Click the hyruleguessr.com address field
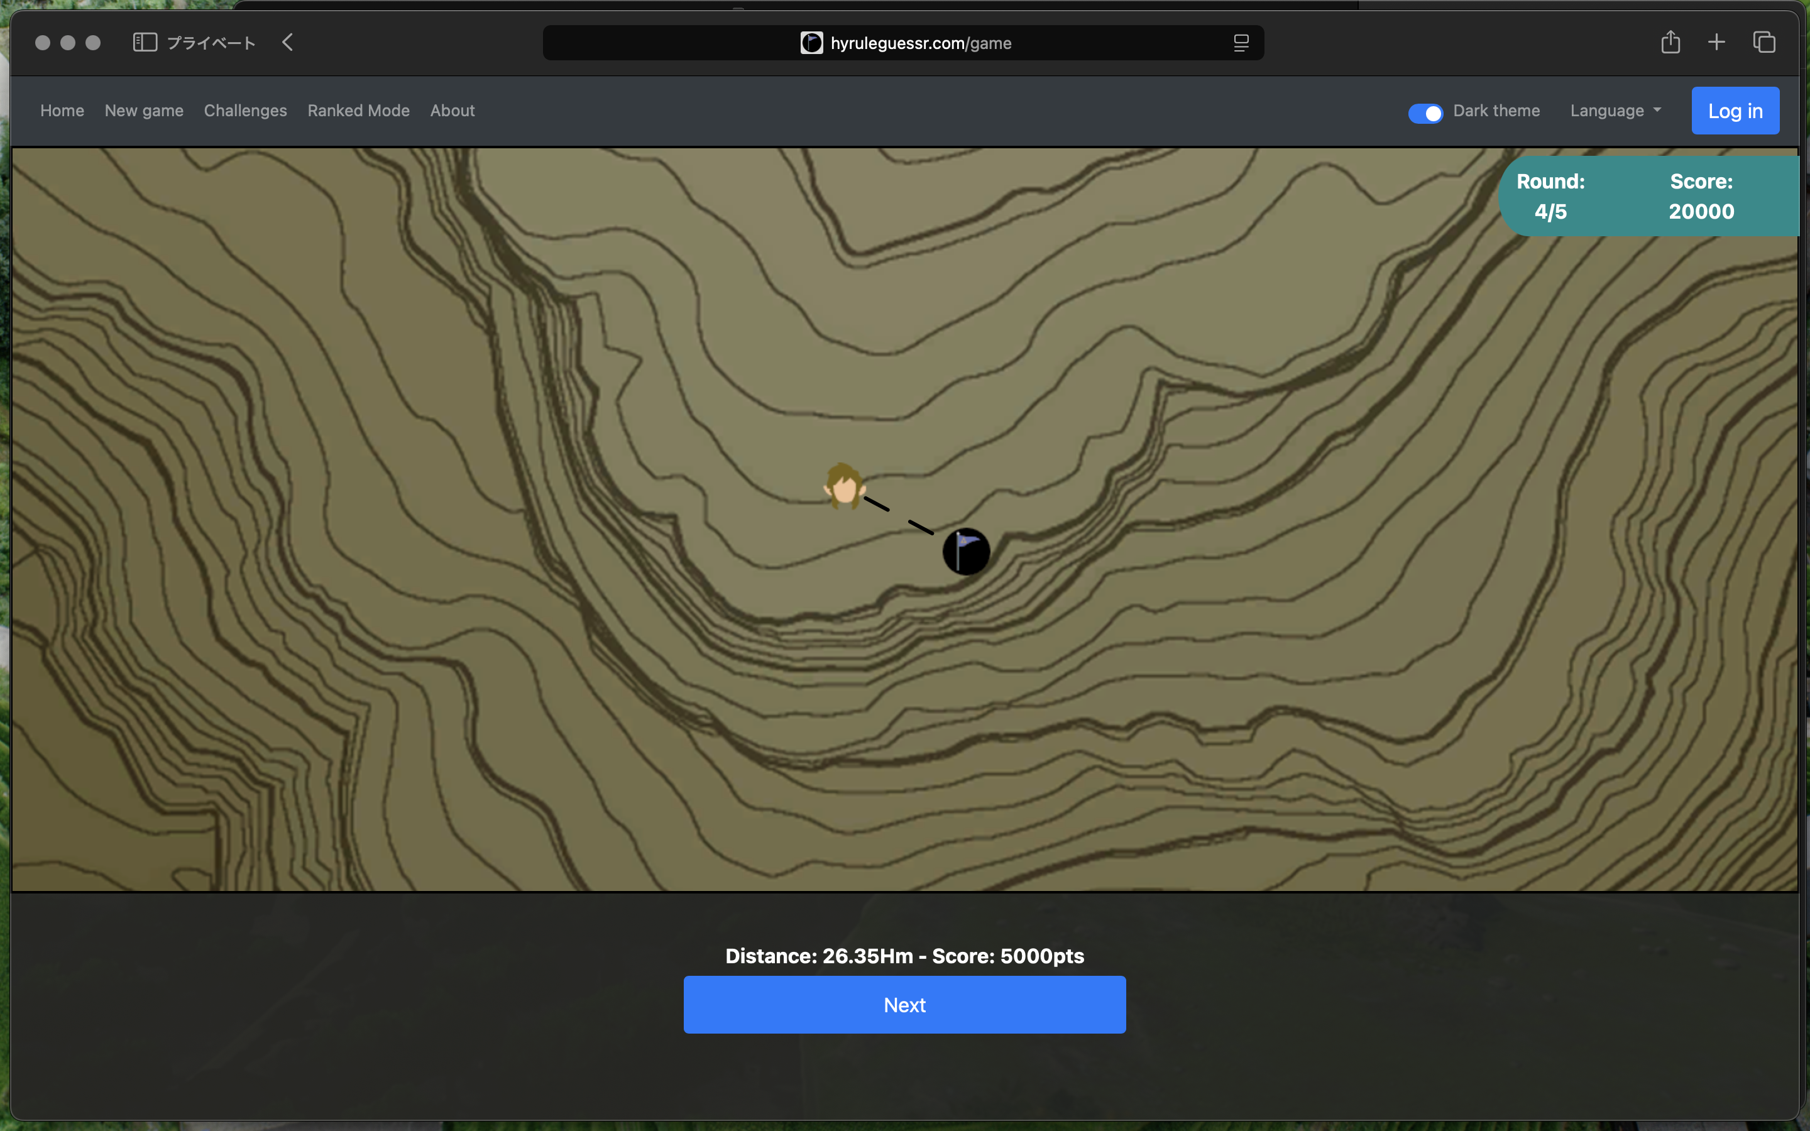 click(920, 43)
